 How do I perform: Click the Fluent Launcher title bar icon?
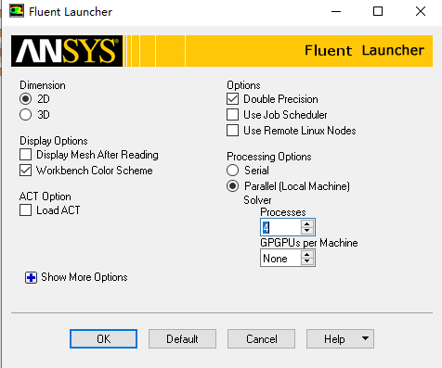(x=17, y=11)
